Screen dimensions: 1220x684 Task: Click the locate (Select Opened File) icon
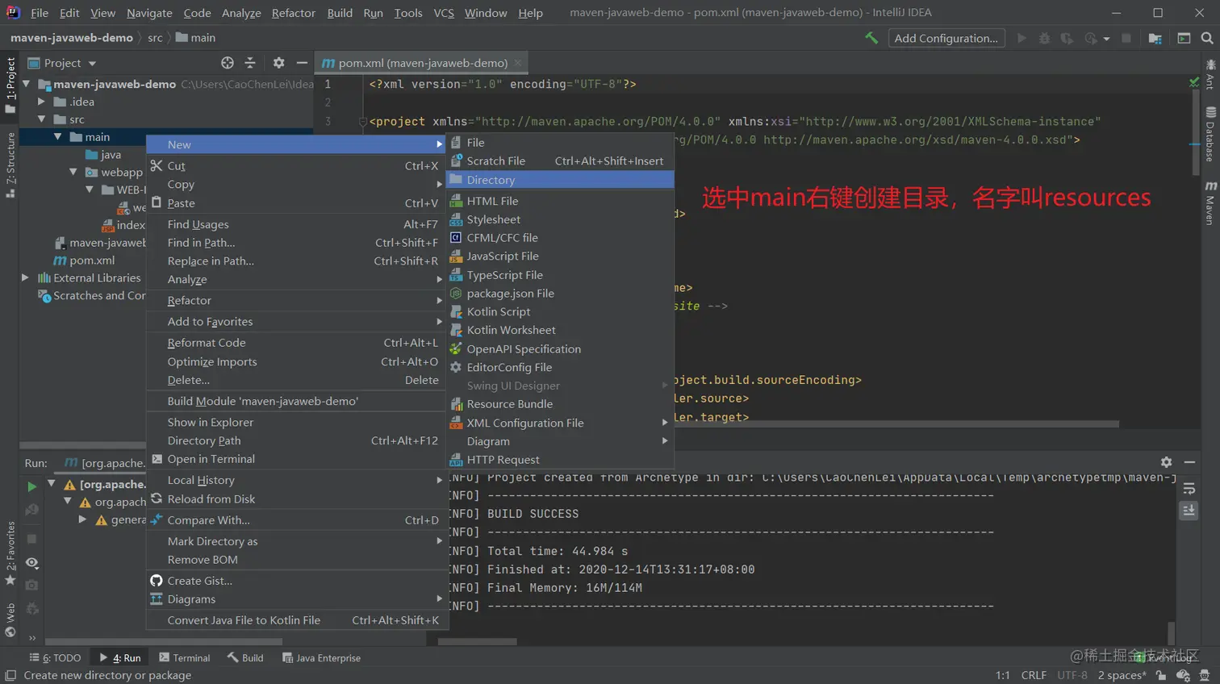[228, 63]
